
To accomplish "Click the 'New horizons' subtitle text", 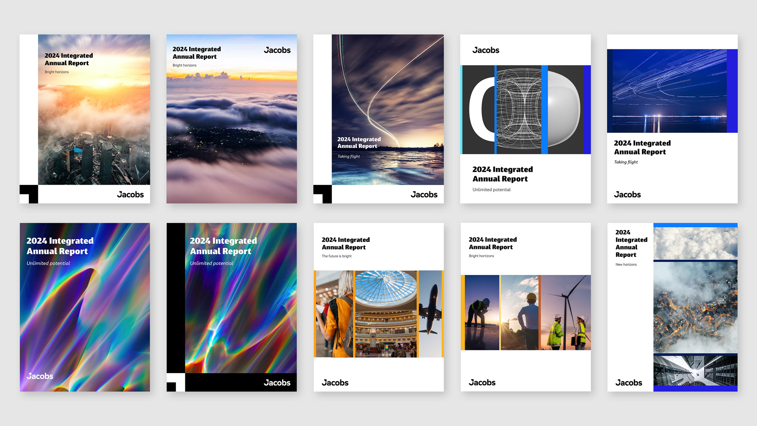I will pos(626,265).
